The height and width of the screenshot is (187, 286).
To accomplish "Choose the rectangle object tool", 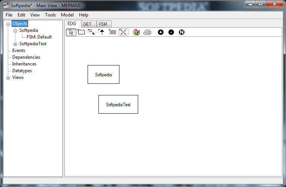I will (x=81, y=32).
